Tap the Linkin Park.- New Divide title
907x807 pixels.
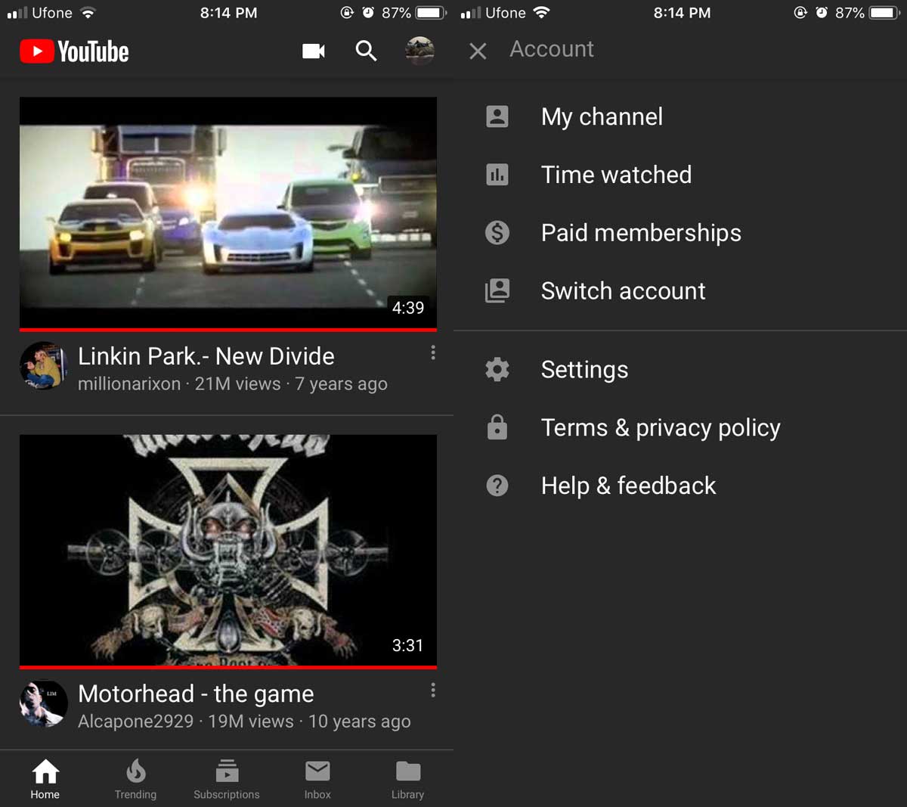coord(206,356)
